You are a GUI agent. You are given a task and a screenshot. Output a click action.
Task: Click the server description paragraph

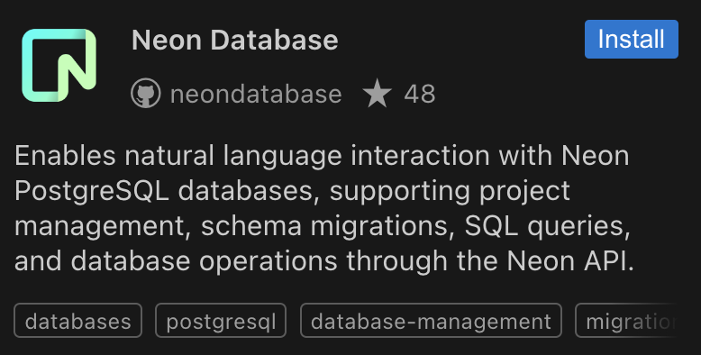(x=324, y=209)
